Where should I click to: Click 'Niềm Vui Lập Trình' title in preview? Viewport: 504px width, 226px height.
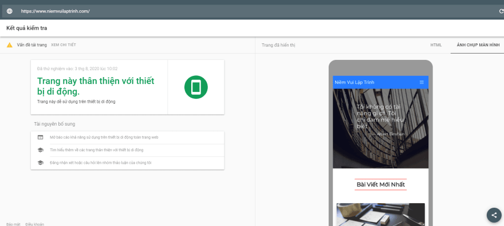[x=354, y=82]
